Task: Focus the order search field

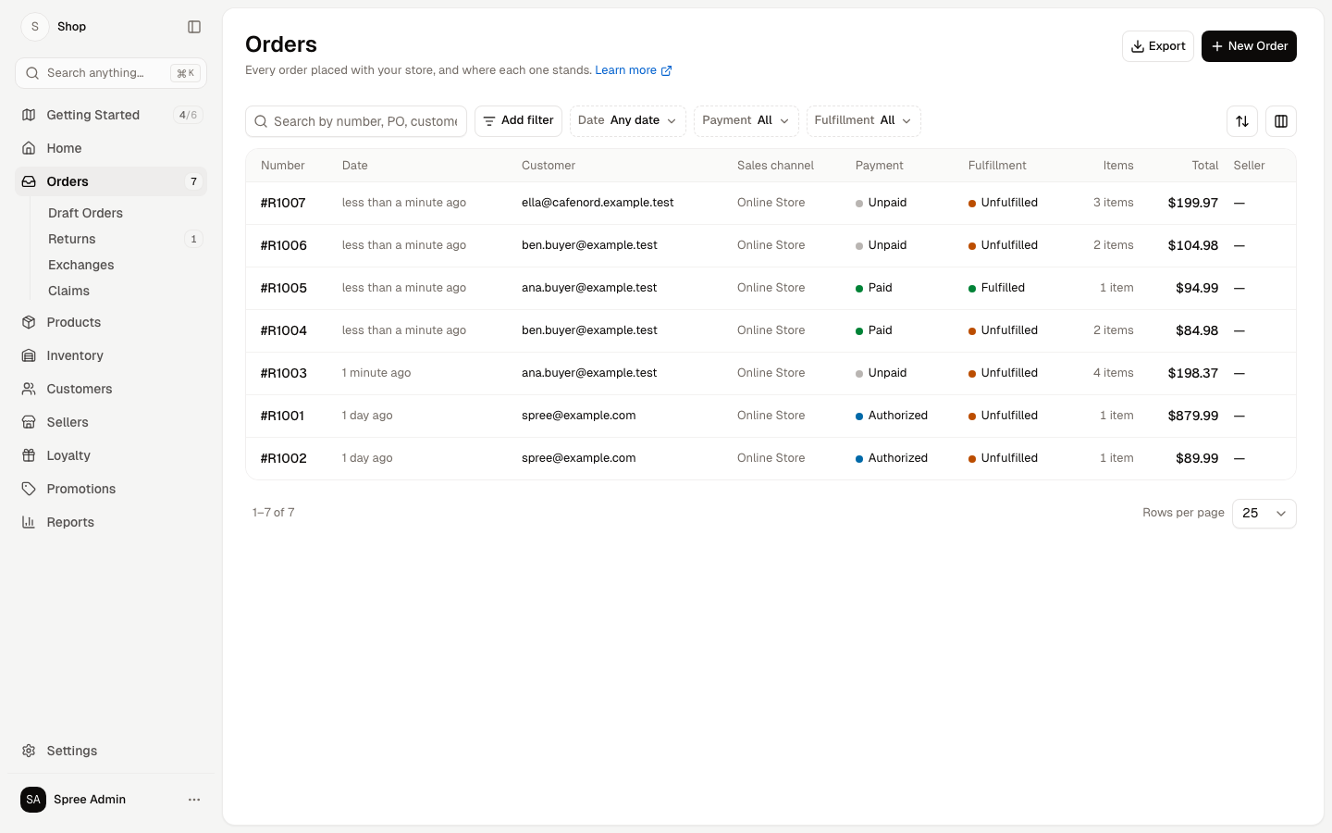Action: [356, 121]
